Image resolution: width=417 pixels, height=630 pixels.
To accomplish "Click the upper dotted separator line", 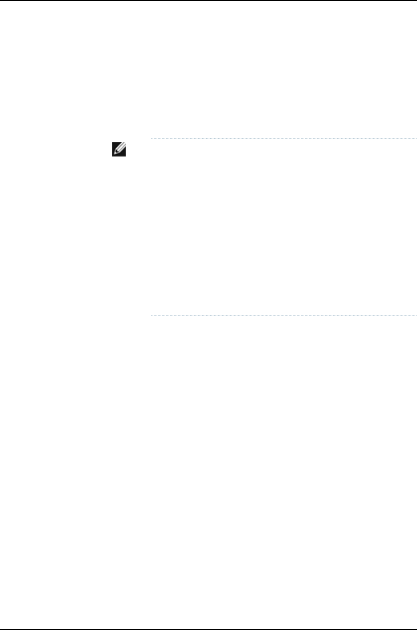I will pos(283,138).
